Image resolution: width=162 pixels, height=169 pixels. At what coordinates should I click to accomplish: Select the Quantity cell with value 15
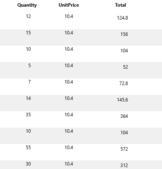pyautogui.click(x=28, y=33)
